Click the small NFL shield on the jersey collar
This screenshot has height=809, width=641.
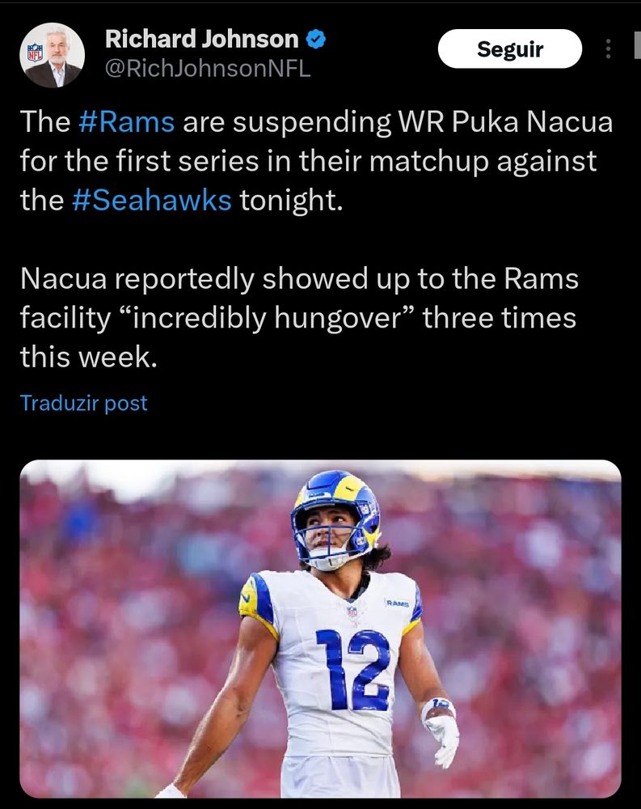(352, 612)
